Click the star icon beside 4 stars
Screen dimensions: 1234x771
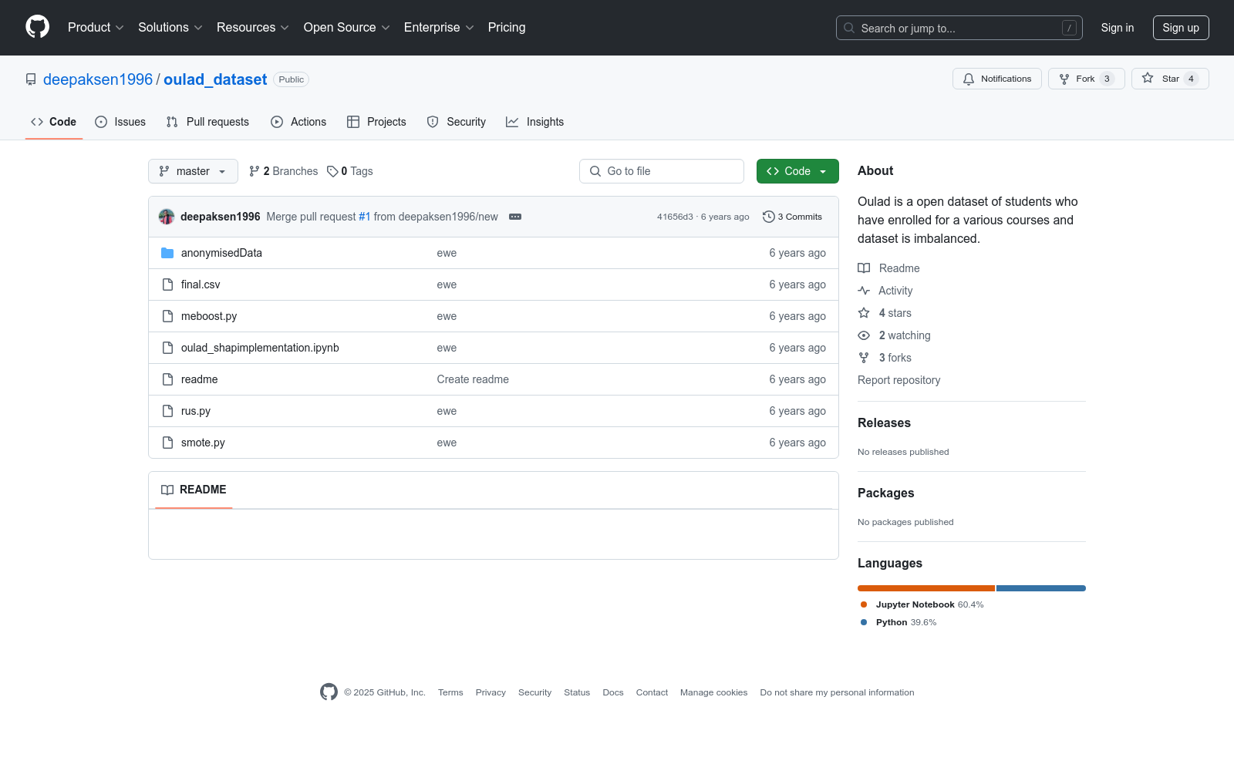point(864,313)
